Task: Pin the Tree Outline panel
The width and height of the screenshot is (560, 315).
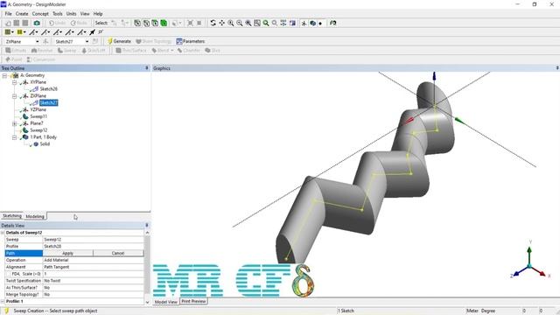Action: [146, 68]
